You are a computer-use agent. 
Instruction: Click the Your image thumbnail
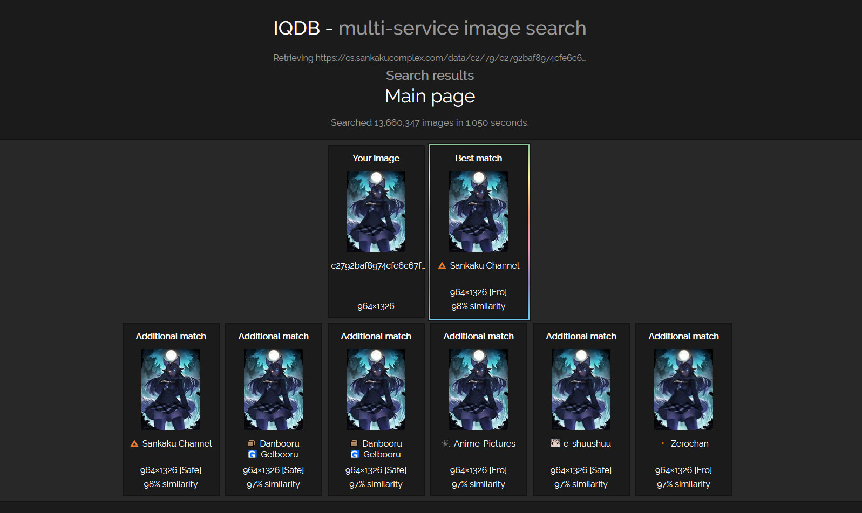click(376, 211)
